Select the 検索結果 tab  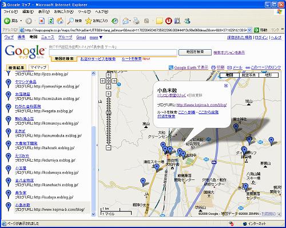[x=16, y=67]
